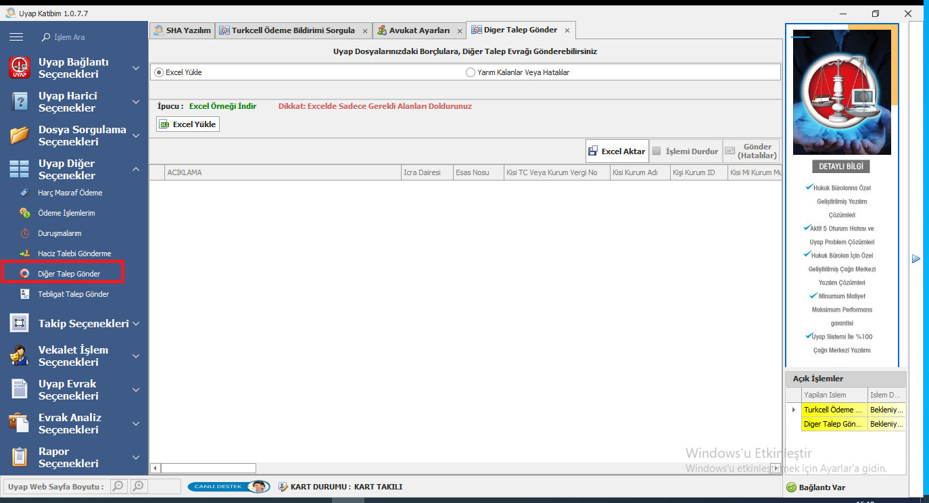Click the Kisi Kurum Adı column header
929x503 pixels.
pyautogui.click(x=640, y=172)
